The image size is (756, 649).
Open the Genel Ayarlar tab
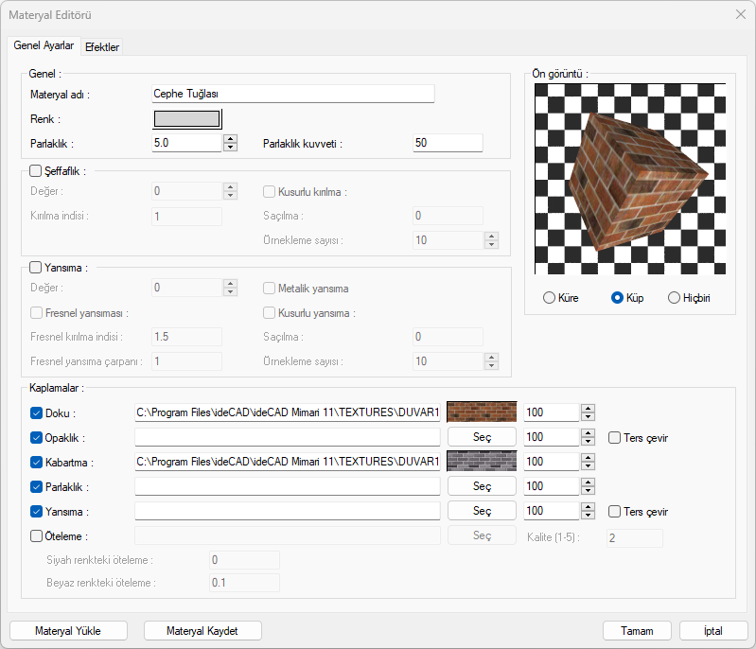point(44,45)
